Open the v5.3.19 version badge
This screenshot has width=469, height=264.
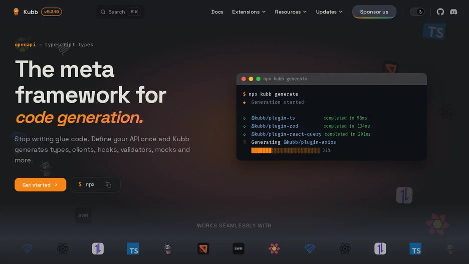tap(52, 12)
